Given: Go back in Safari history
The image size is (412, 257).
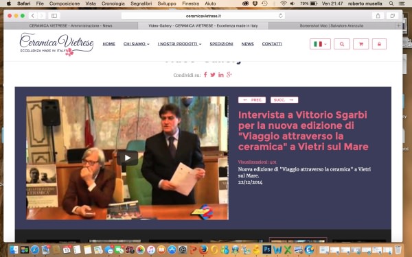Looking at the screenshot, I should (32, 16).
